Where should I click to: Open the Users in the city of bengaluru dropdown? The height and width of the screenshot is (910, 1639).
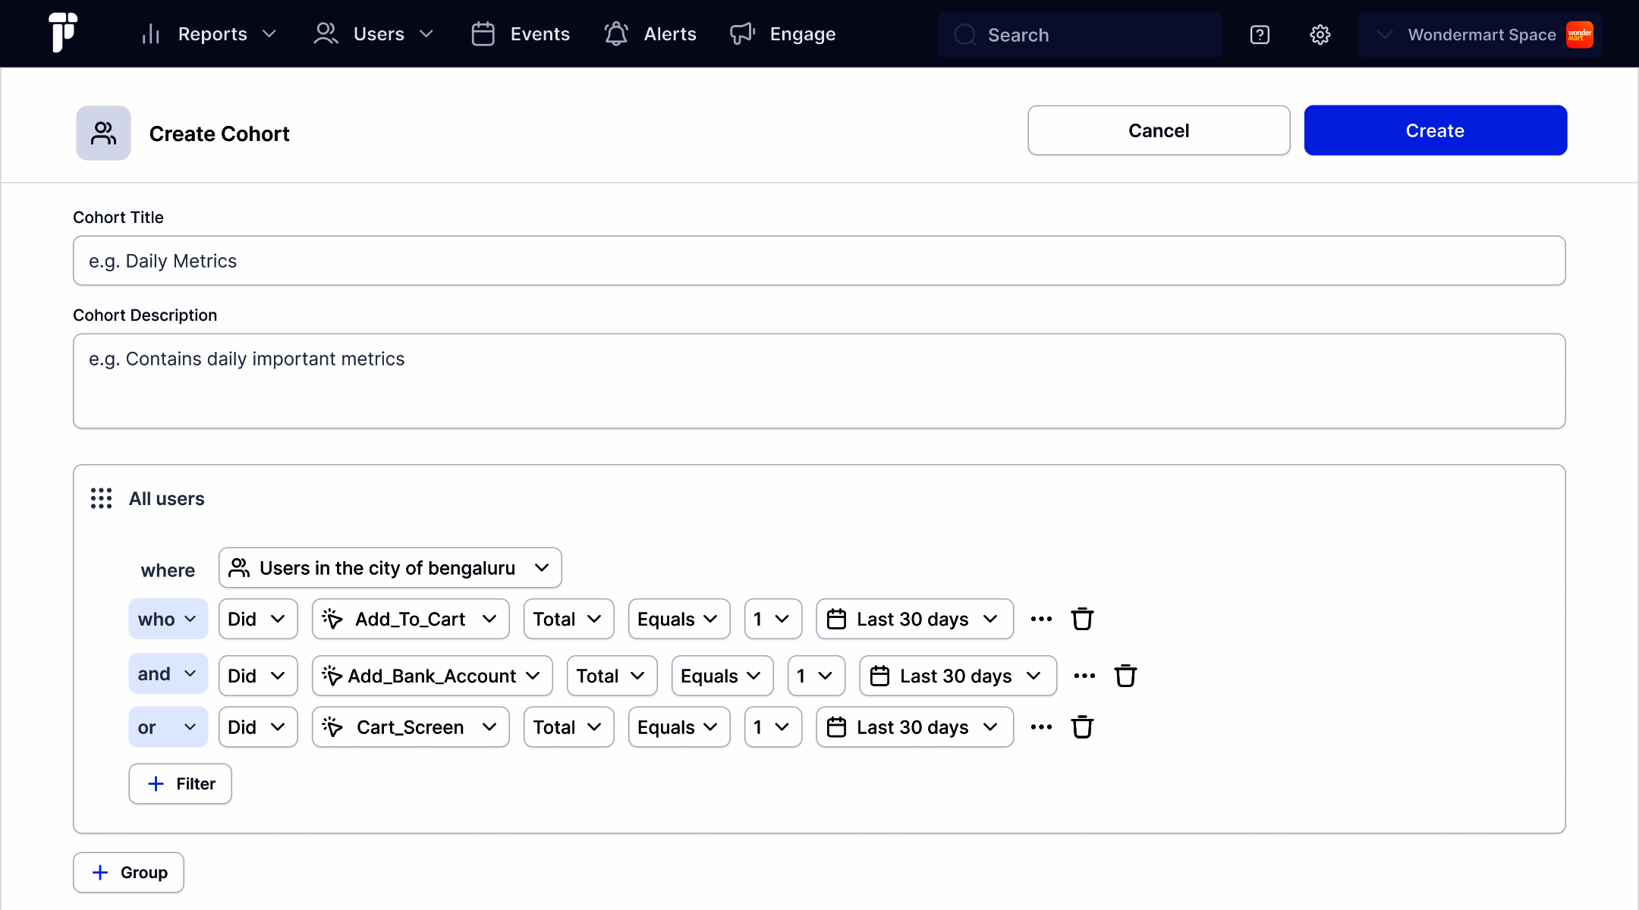[x=390, y=568]
